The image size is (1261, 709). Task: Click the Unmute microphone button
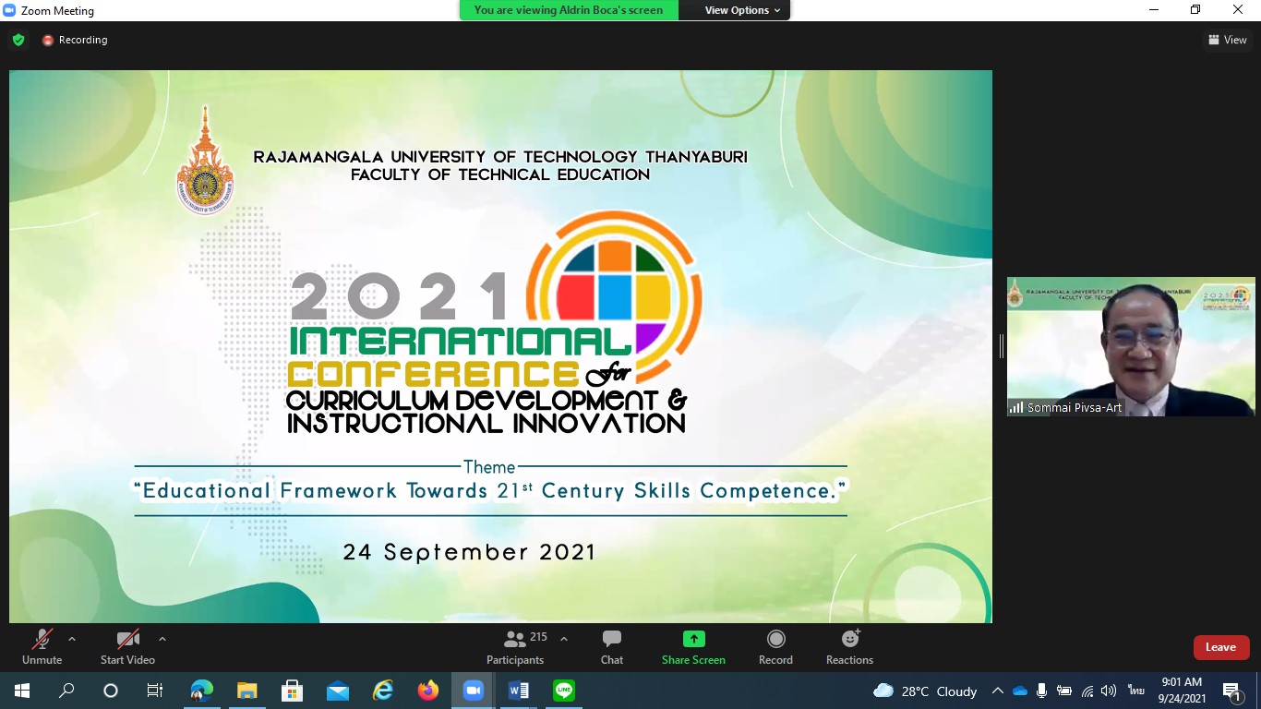click(42, 647)
